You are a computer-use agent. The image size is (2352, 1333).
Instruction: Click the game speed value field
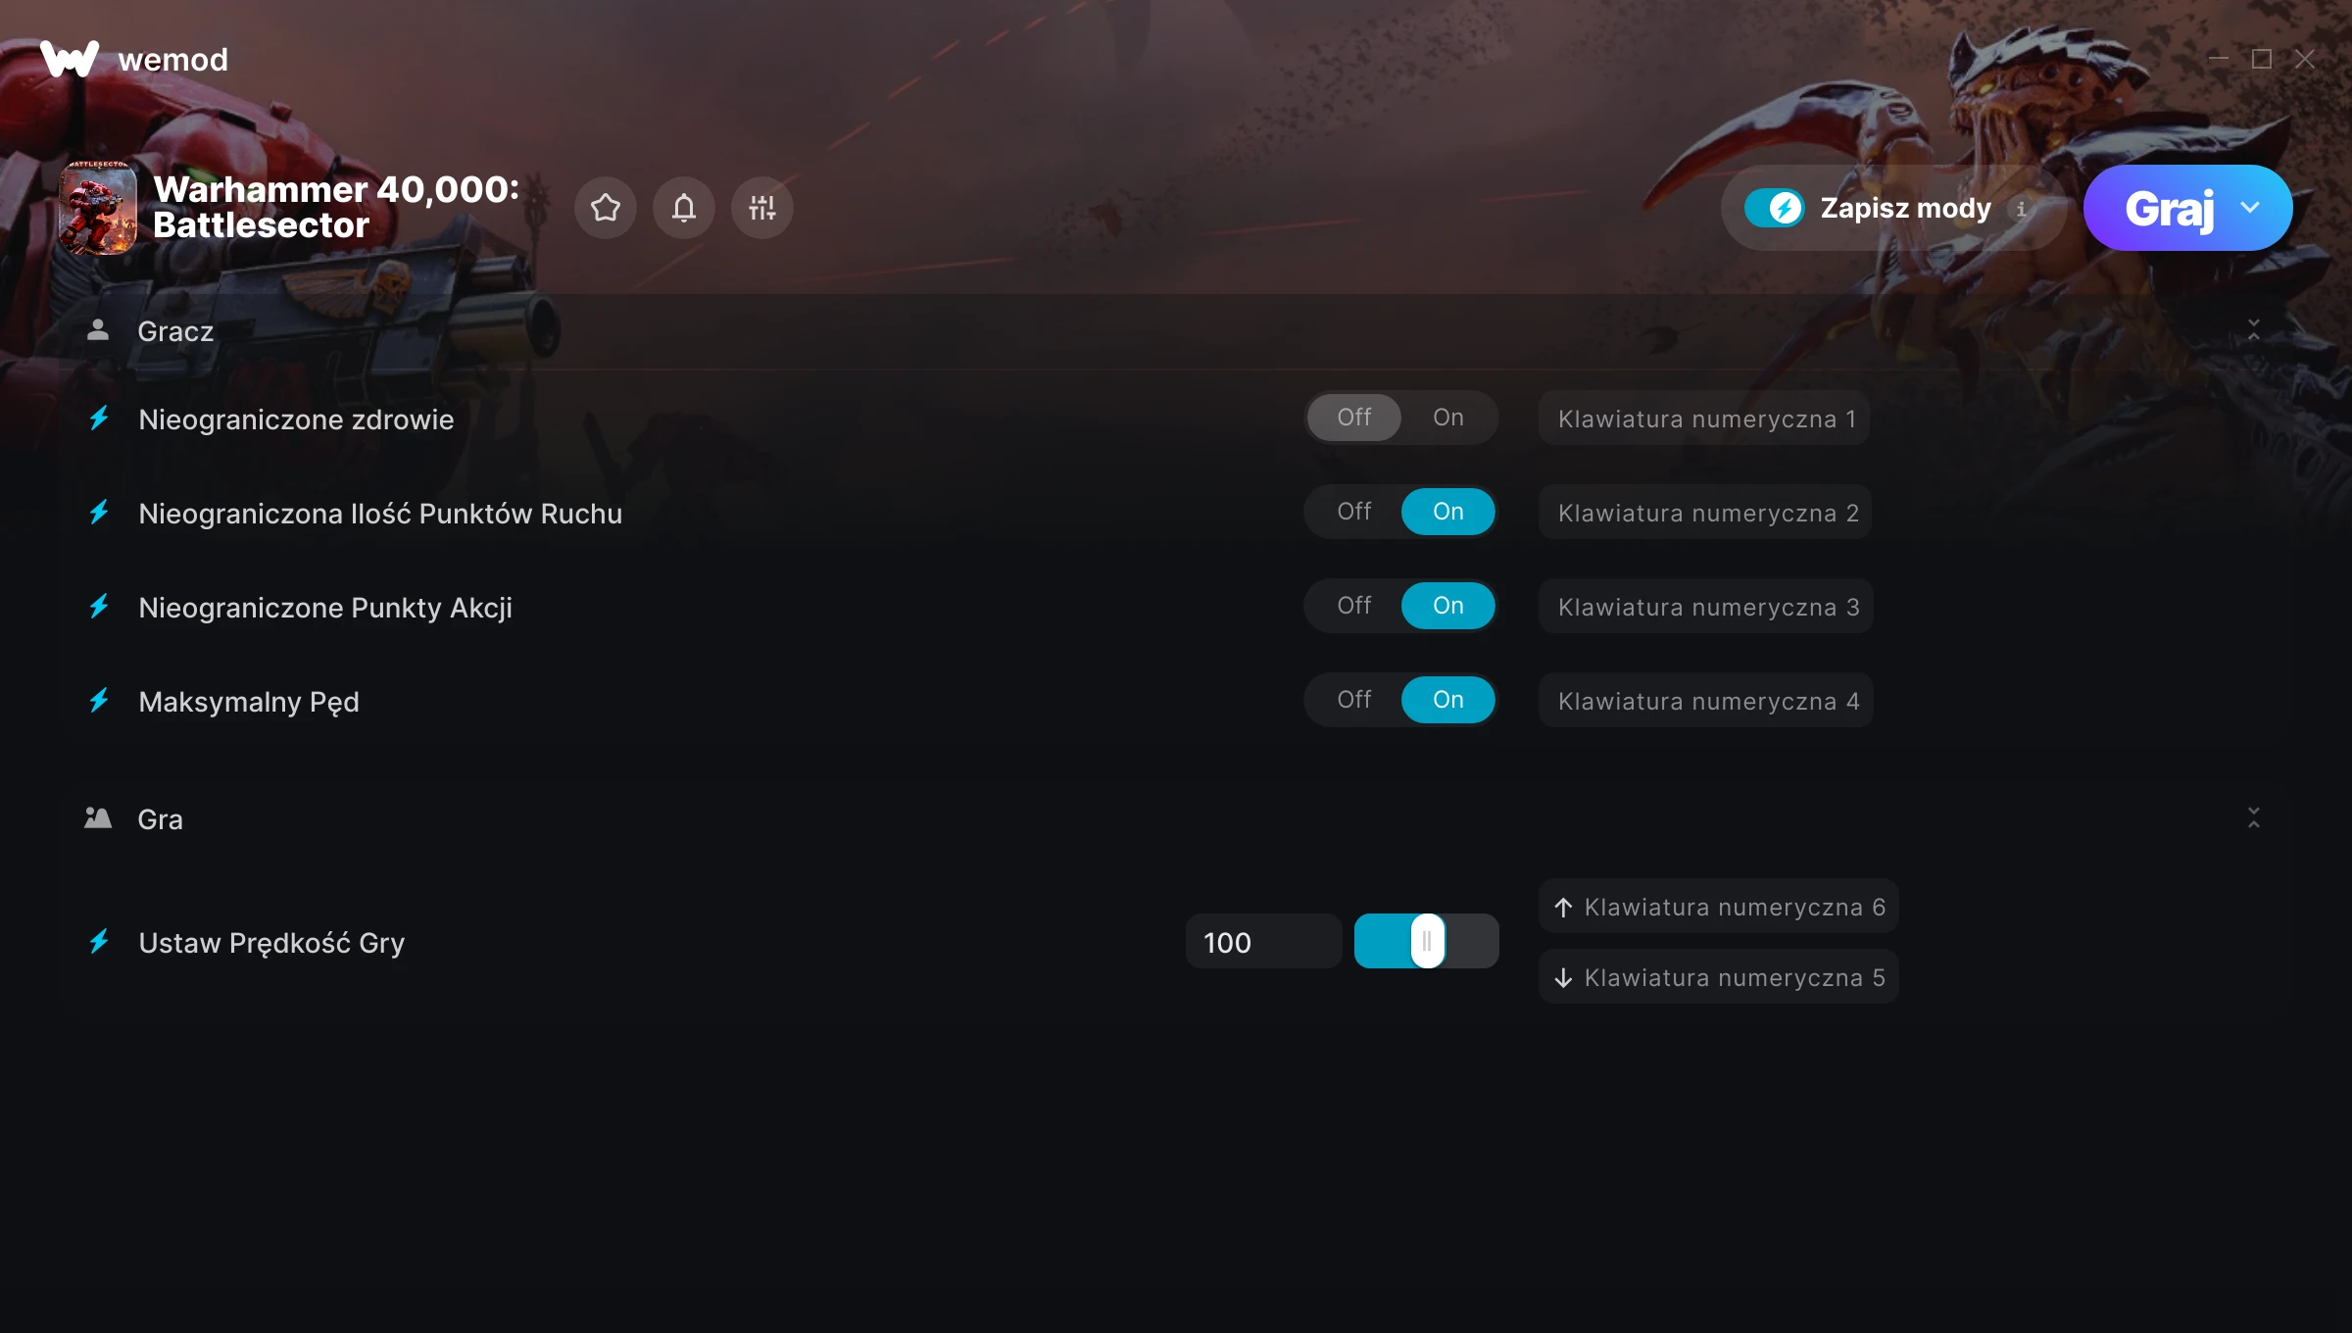[x=1264, y=942]
